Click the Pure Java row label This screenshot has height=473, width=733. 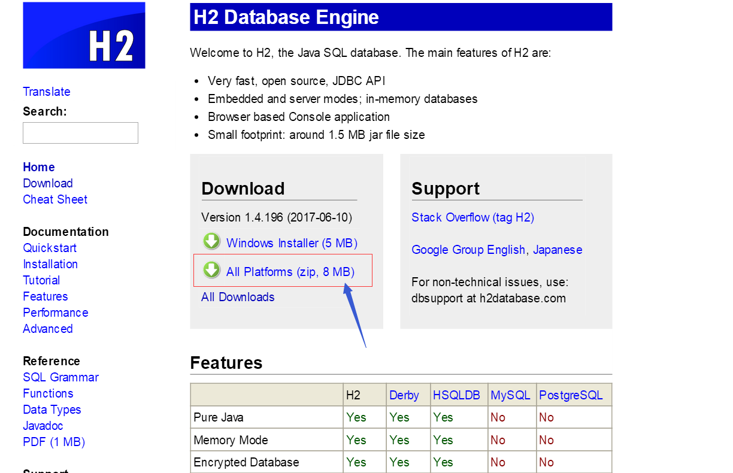click(x=219, y=417)
